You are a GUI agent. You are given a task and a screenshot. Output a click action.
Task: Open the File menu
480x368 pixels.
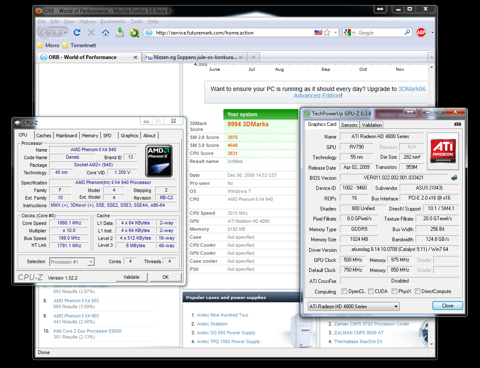[x=42, y=21]
